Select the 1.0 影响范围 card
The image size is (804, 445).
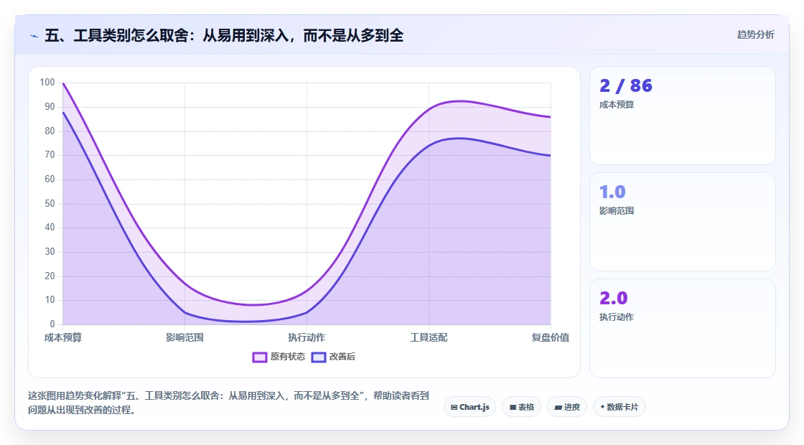click(683, 222)
